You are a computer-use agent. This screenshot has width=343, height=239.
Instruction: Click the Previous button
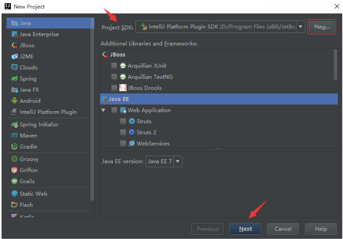207,229
